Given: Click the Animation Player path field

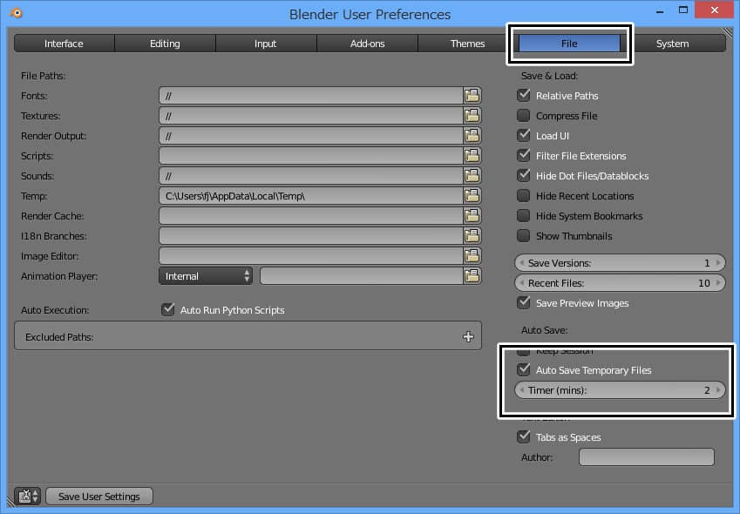Looking at the screenshot, I should pos(362,276).
